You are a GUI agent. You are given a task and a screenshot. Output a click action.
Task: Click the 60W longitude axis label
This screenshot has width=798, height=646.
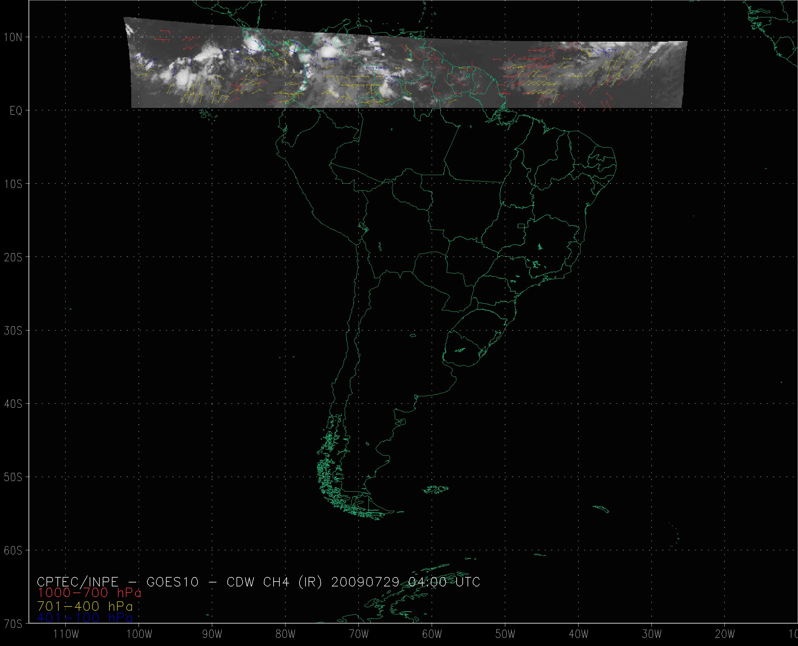point(432,634)
